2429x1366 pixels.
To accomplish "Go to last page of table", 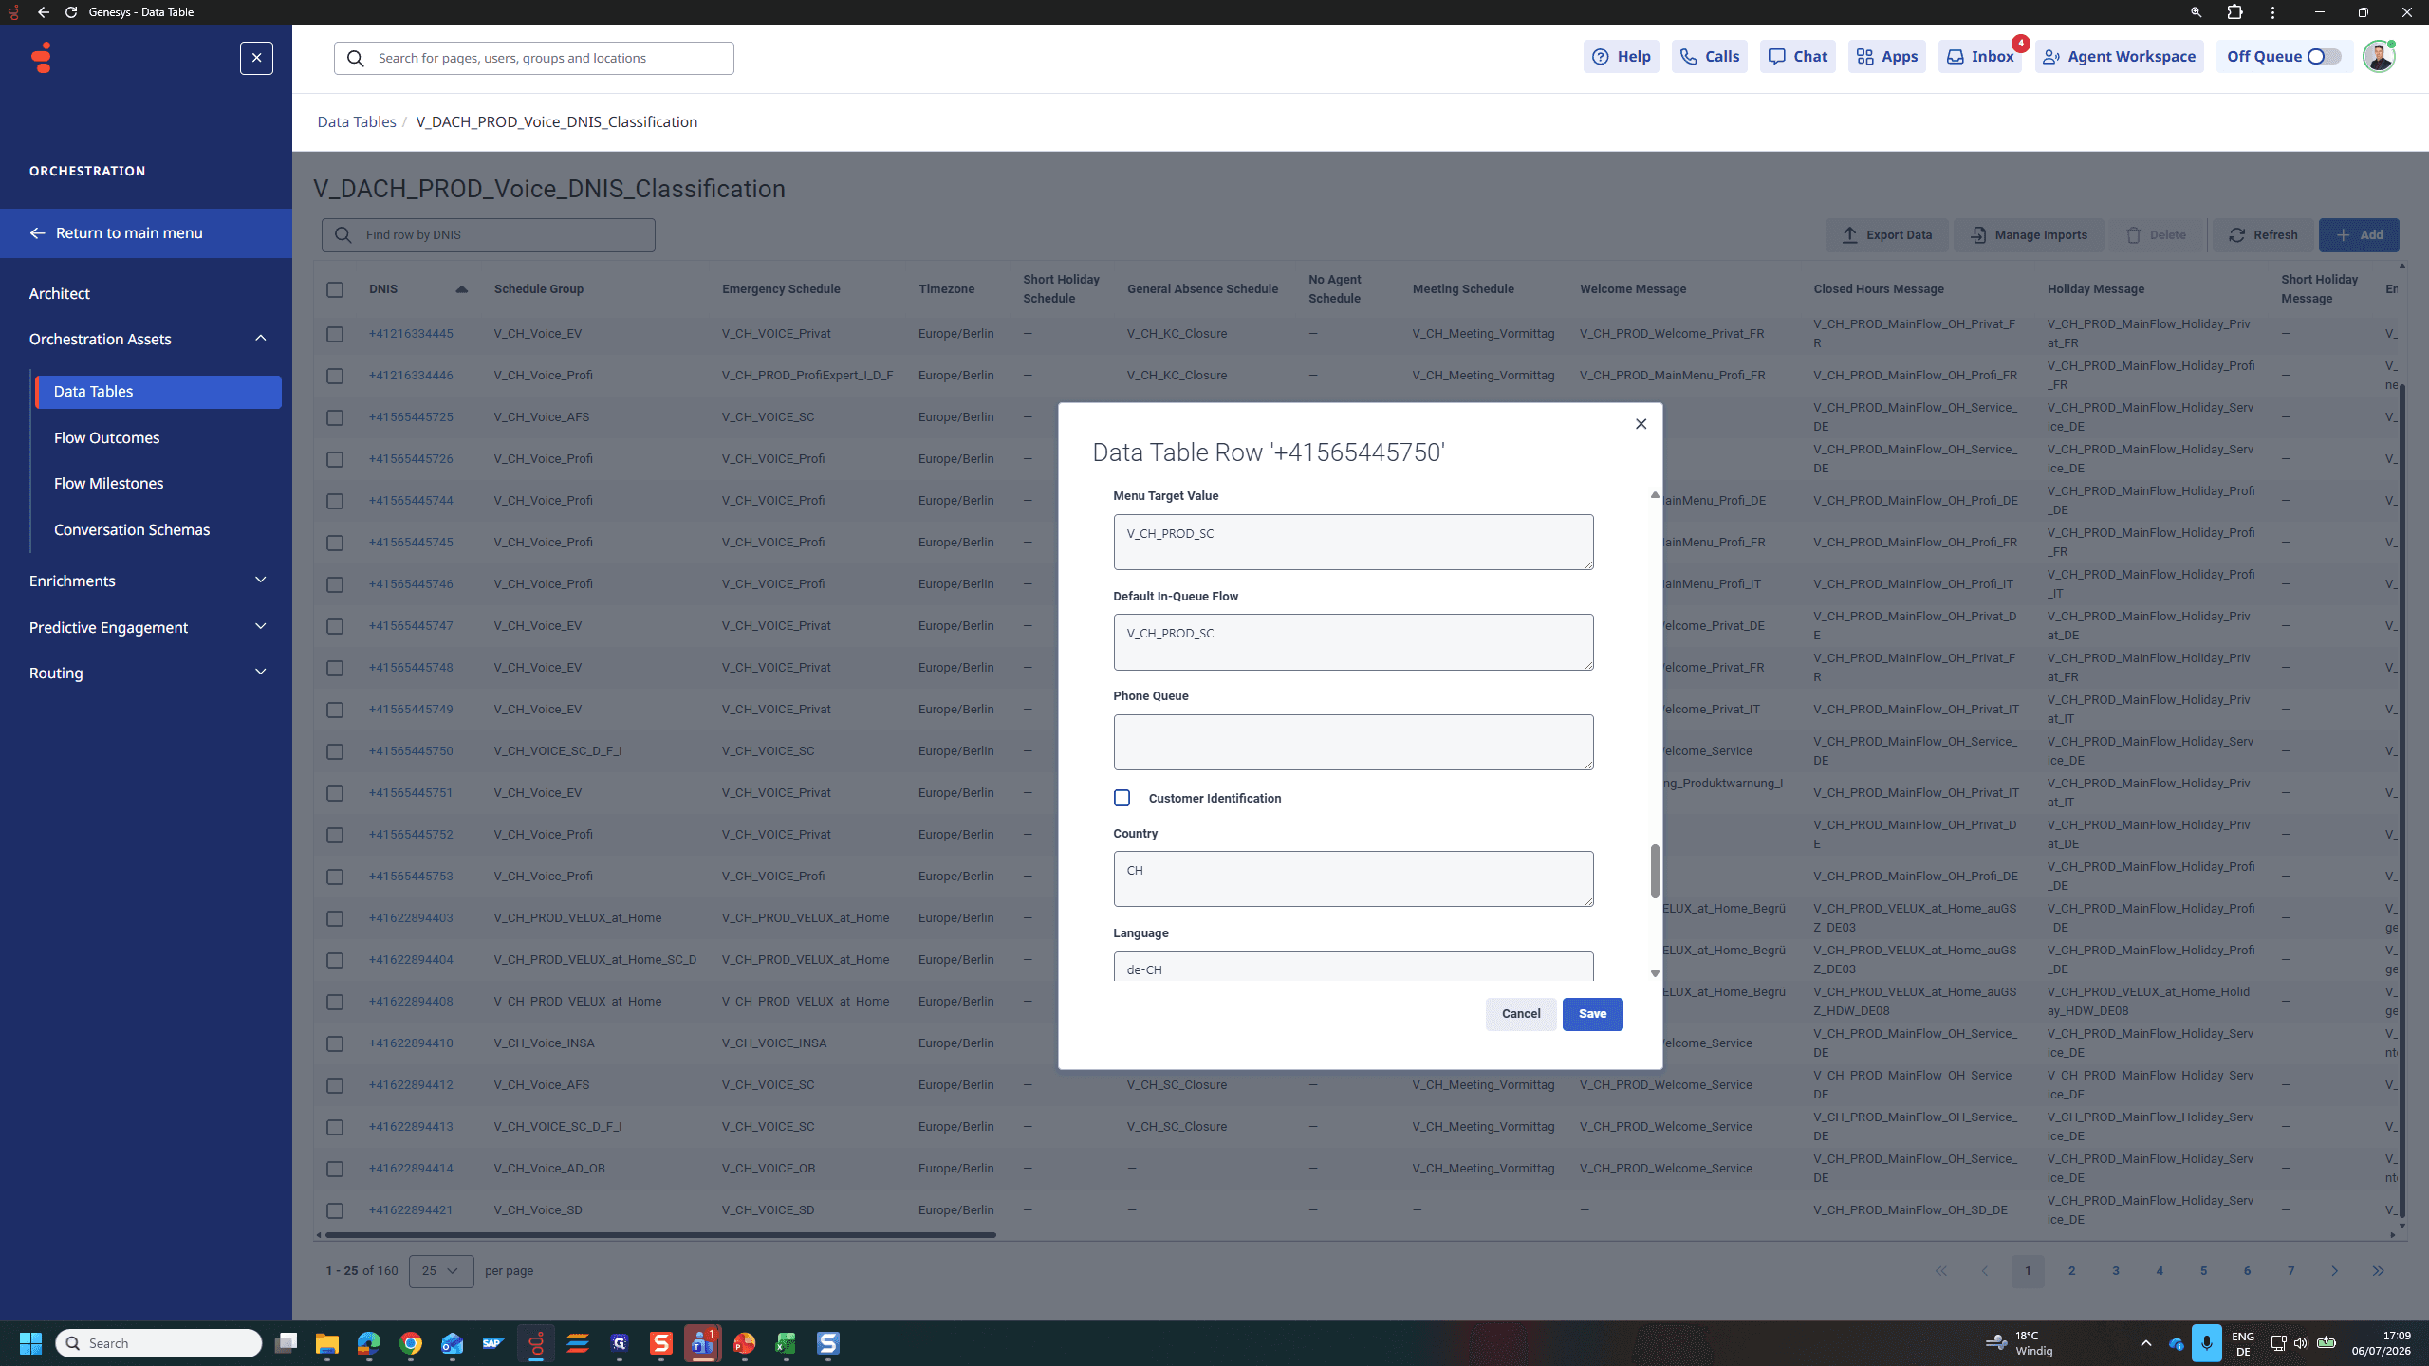I will (2378, 1271).
